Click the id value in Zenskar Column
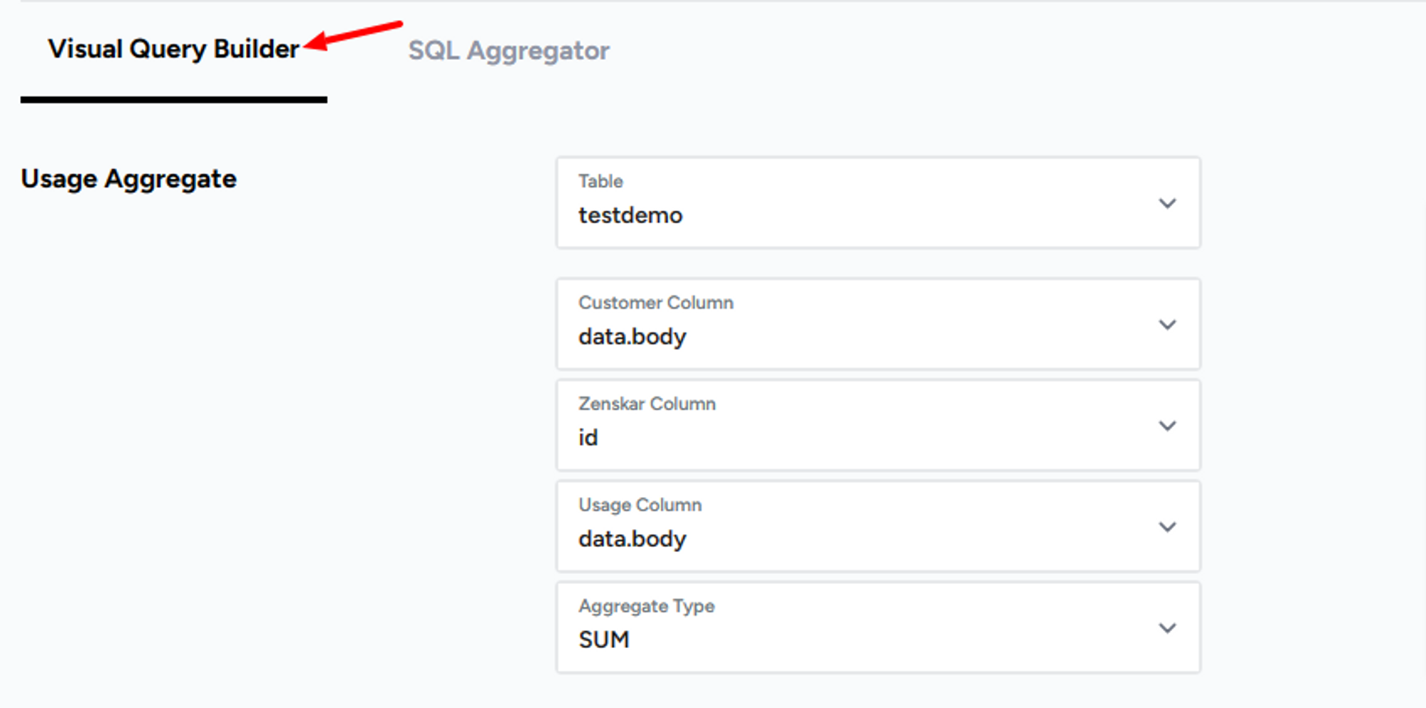The image size is (1426, 708). pos(588,437)
